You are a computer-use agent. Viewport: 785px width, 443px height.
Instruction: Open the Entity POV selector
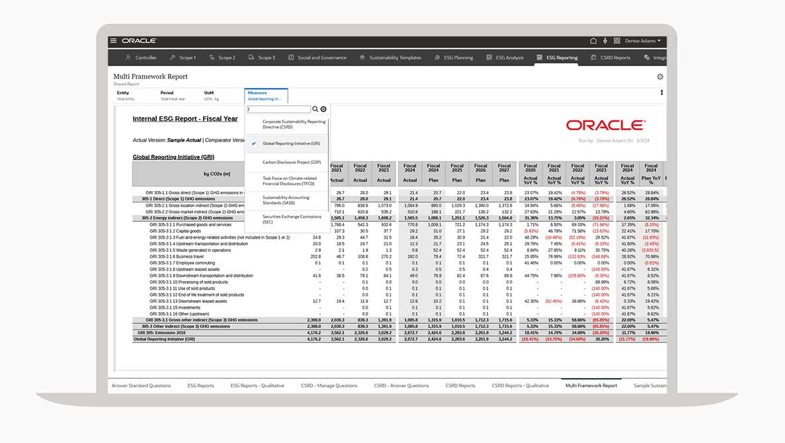click(126, 96)
